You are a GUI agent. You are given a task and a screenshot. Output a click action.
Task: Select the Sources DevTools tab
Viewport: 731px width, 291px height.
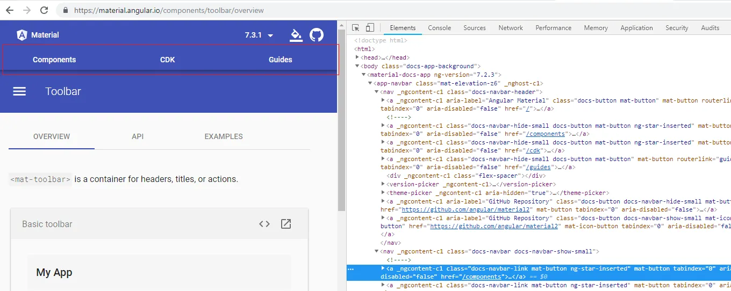(x=475, y=28)
